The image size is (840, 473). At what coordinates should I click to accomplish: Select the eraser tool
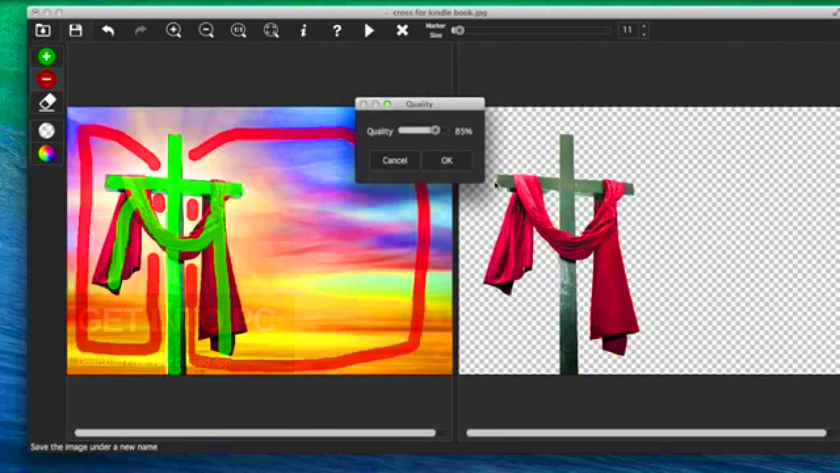pyautogui.click(x=47, y=102)
